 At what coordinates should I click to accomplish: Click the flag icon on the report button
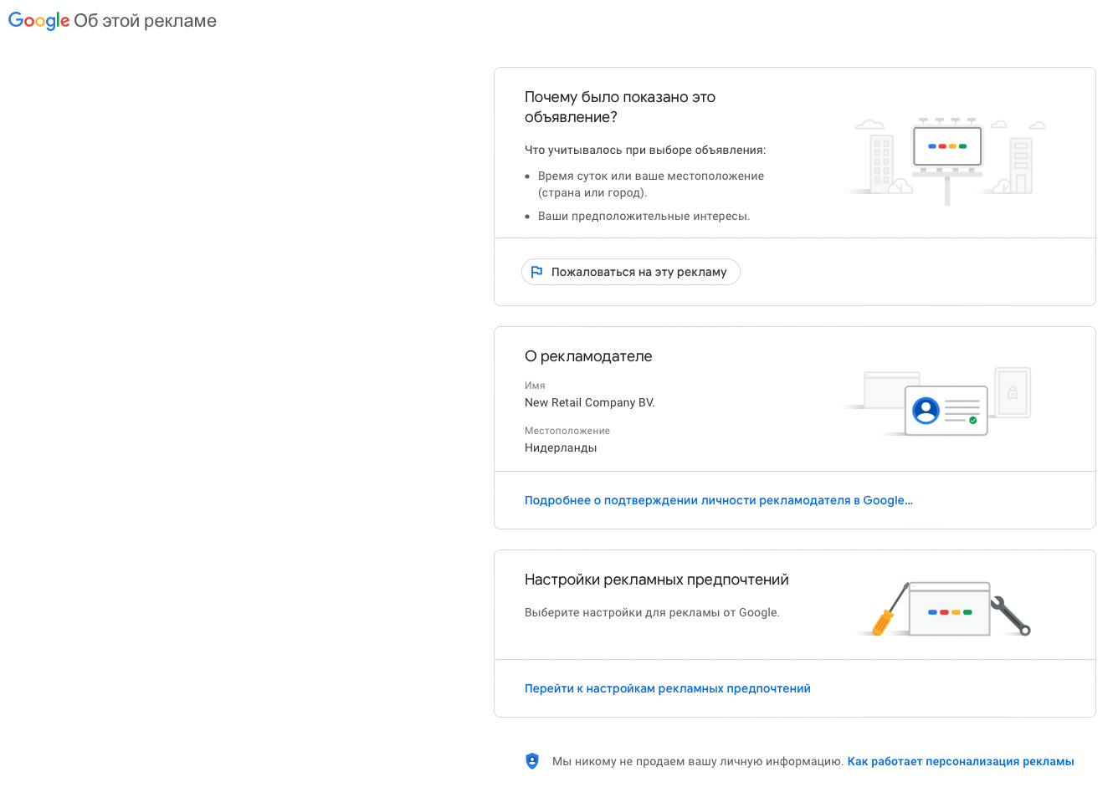coord(536,271)
